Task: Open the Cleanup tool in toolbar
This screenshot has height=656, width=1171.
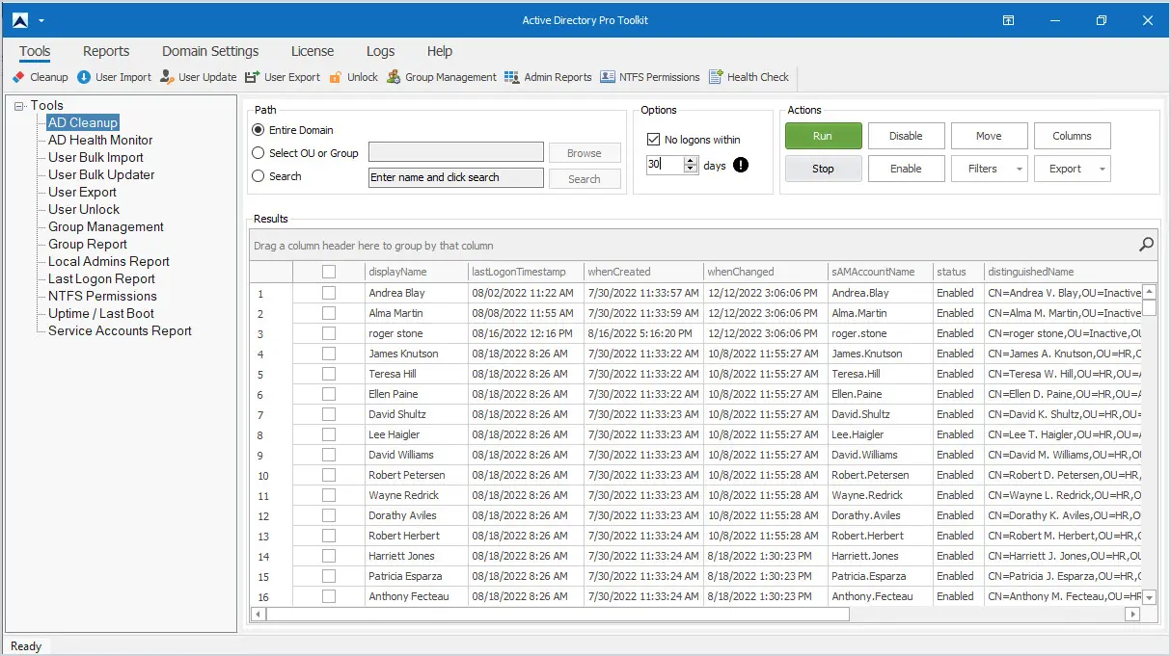Action: tap(40, 77)
